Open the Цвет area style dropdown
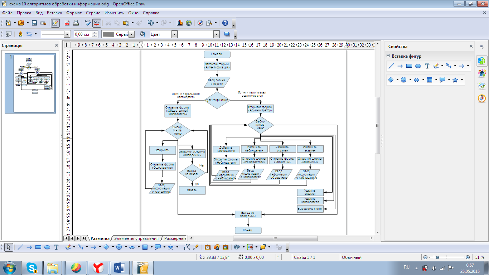Viewport: 489px width, 275px height. (x=174, y=34)
